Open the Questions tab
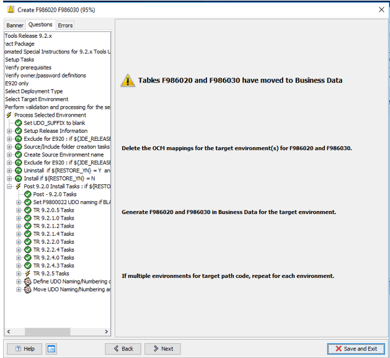The height and width of the screenshot is (358, 390). [x=40, y=25]
